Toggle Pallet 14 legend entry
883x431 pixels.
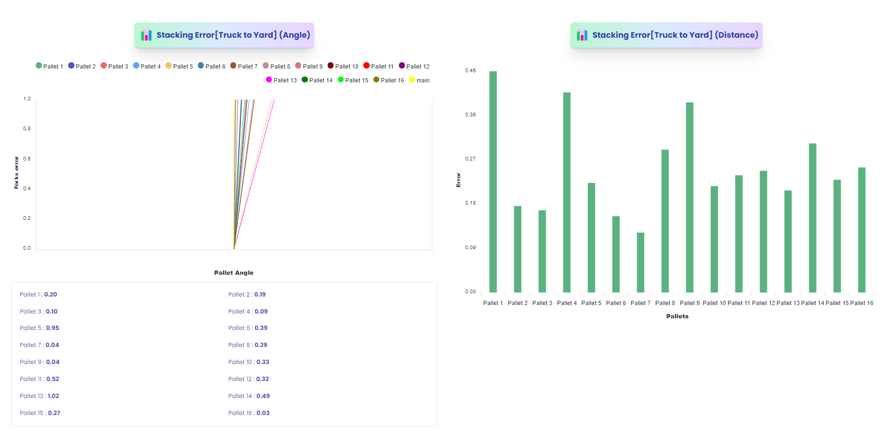pos(317,80)
